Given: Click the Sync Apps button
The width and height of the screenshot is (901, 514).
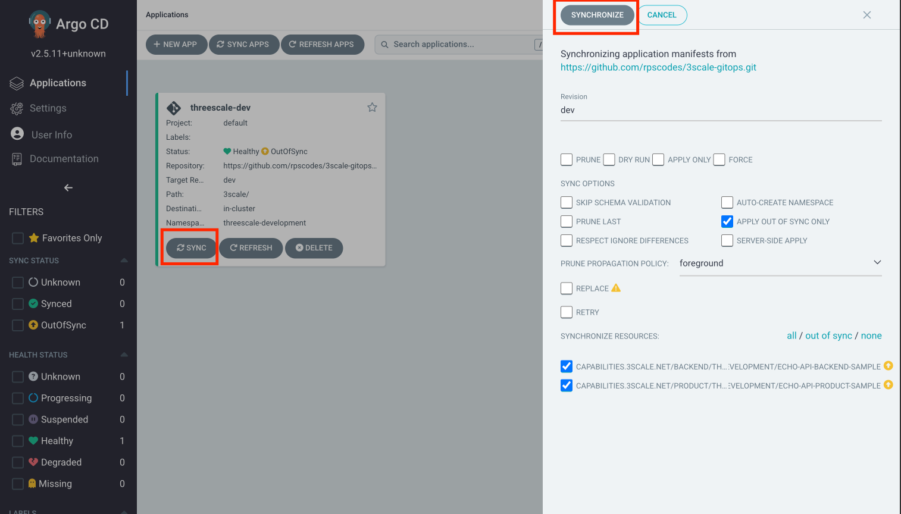Looking at the screenshot, I should (x=244, y=45).
